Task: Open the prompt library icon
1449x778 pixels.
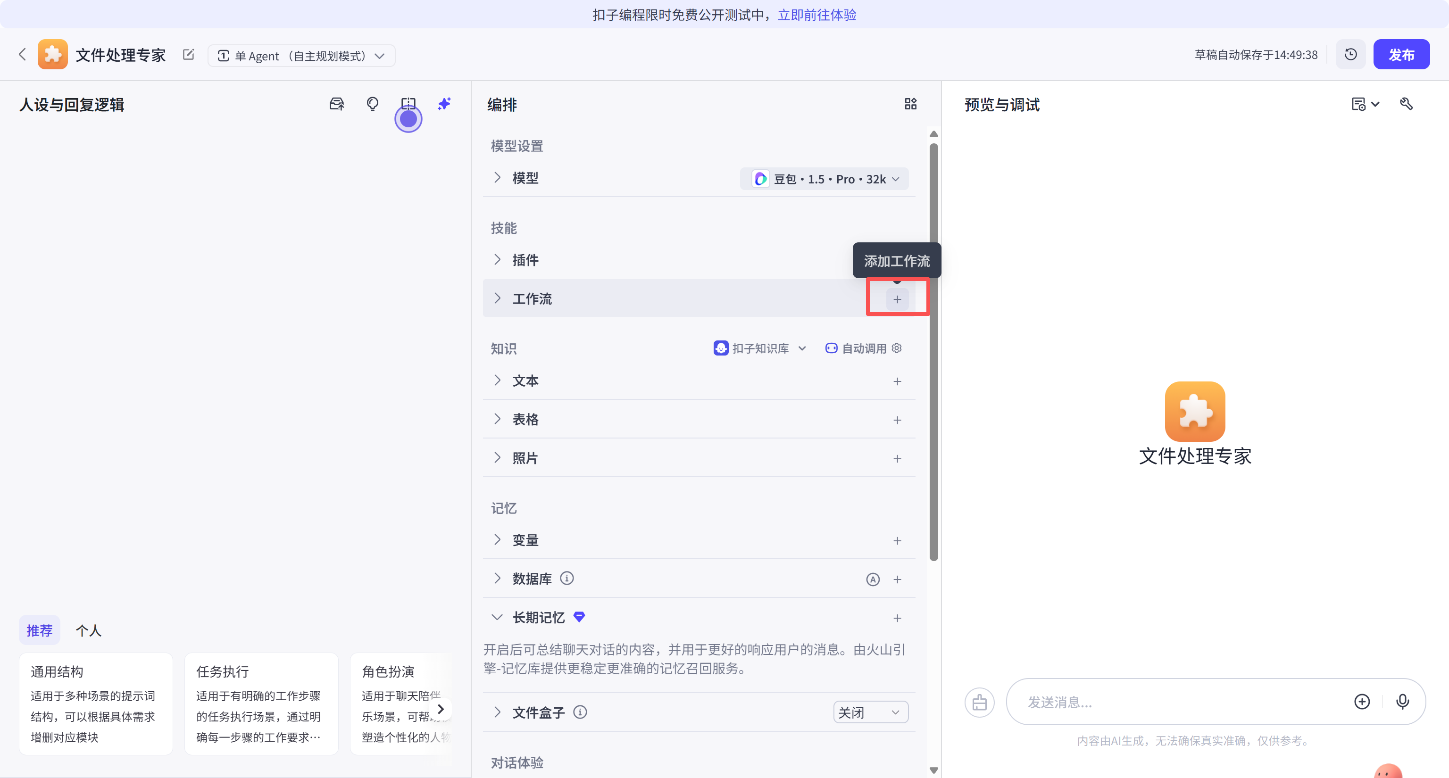Action: [336, 104]
